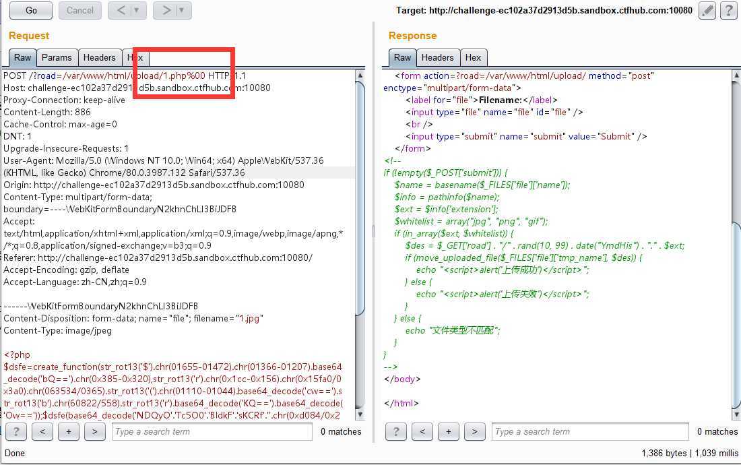Focus the request search term field
This screenshot has width=741, height=465.
click(x=212, y=431)
